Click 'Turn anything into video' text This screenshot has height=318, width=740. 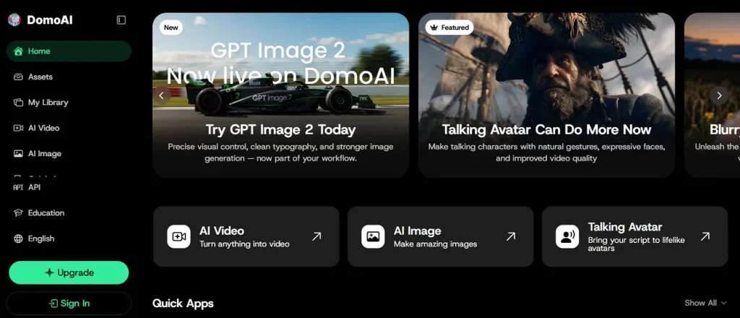pyautogui.click(x=244, y=244)
